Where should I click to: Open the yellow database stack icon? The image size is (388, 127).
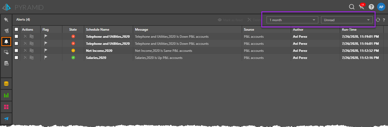pos(6,84)
